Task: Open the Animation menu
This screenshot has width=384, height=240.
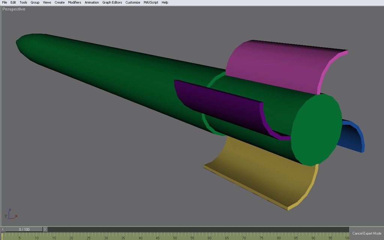Action: 91,3
